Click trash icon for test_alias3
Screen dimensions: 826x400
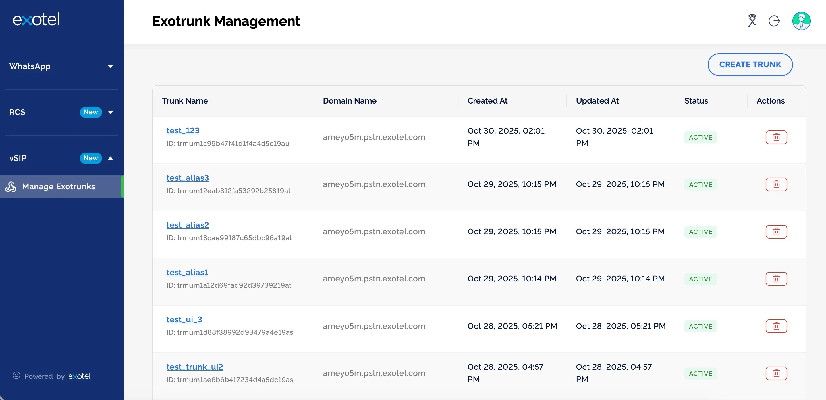pos(776,184)
